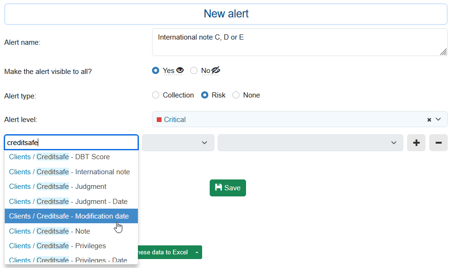Select No for alert visibility
This screenshot has height=268, width=451.
(x=194, y=71)
